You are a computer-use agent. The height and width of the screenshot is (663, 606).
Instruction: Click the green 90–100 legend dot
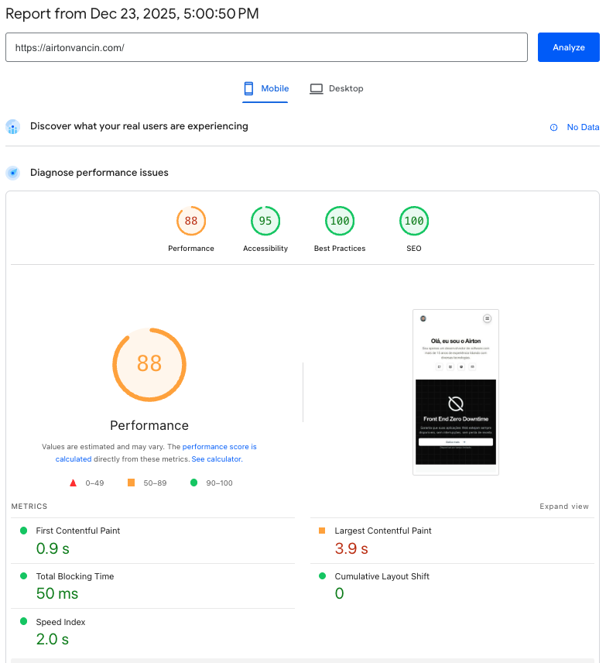(193, 482)
